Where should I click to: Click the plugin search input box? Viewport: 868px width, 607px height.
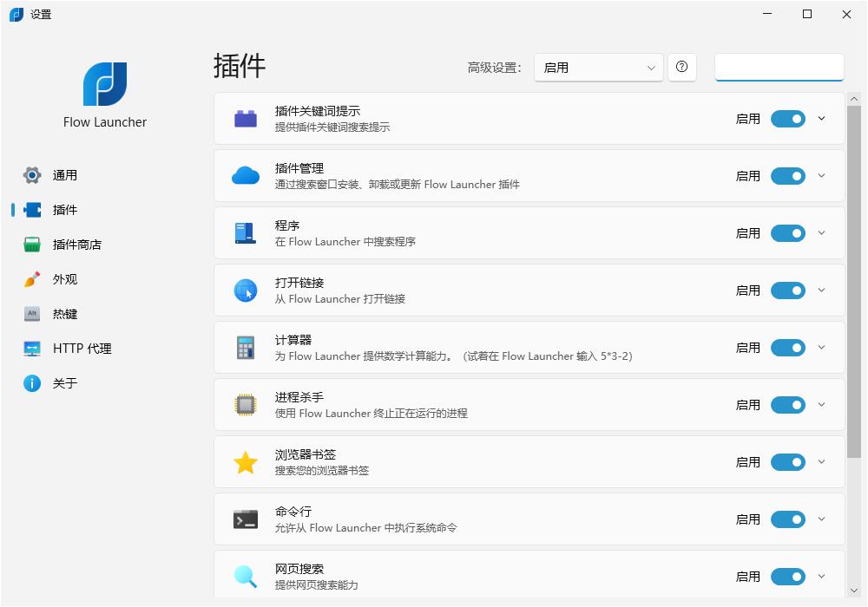pos(779,68)
